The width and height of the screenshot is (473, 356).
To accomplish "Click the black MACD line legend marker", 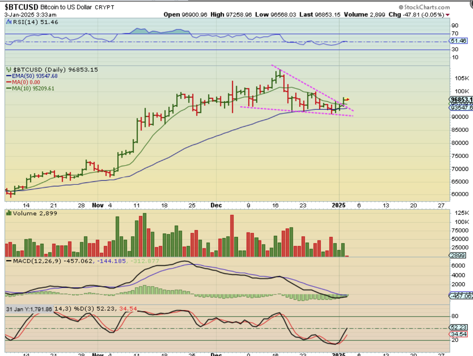I will click(x=8, y=261).
